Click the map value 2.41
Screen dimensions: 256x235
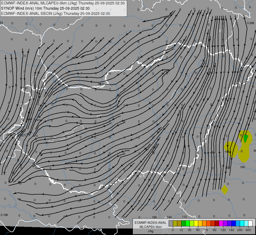tap(37, 120)
